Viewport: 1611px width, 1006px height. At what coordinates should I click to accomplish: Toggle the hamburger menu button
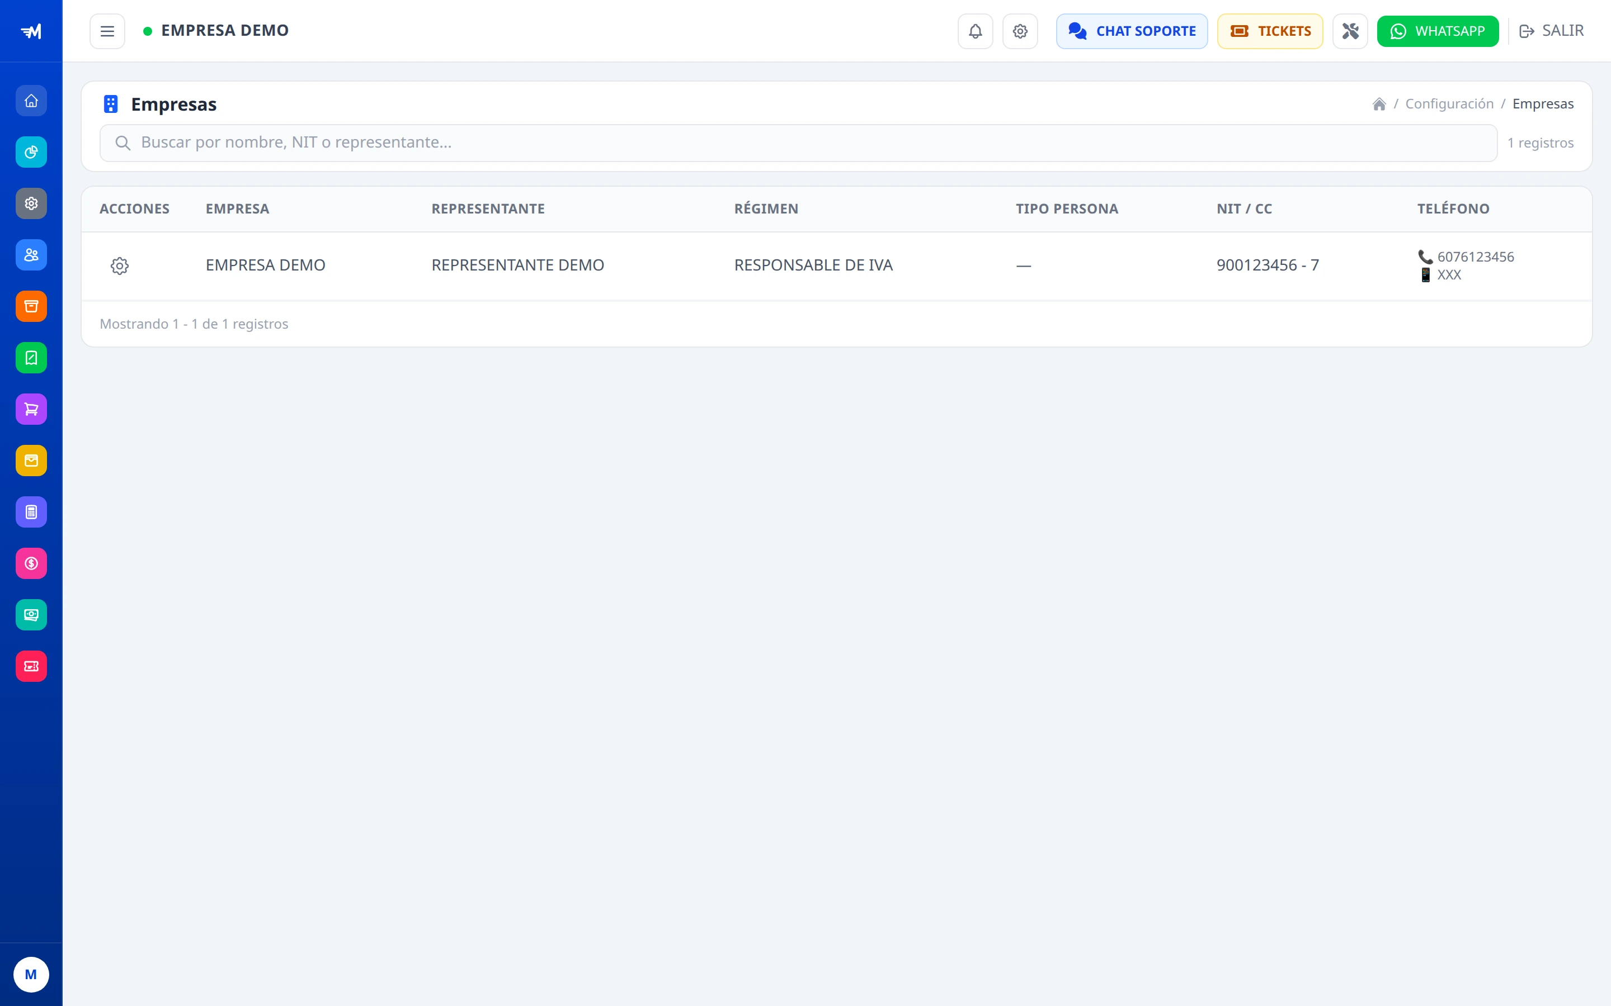[107, 31]
